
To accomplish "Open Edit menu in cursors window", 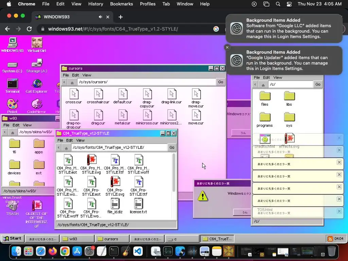I will [x=75, y=75].
